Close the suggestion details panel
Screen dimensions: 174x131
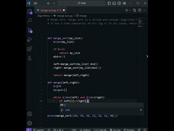(x=141, y=110)
